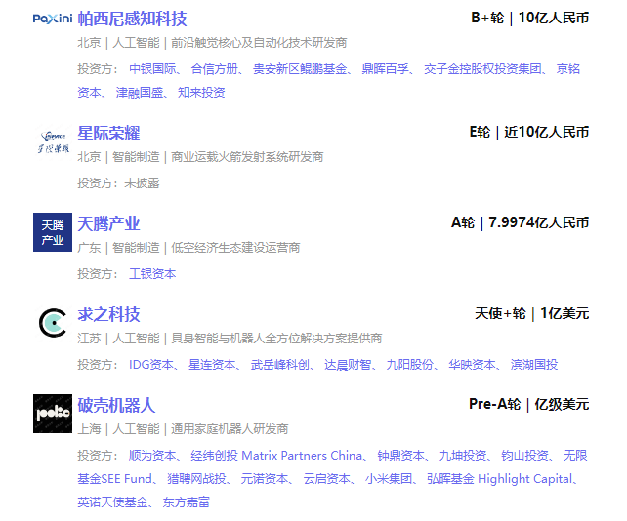627x521 pixels.
Task: Click investor link 津融国盛
Action: (x=140, y=93)
